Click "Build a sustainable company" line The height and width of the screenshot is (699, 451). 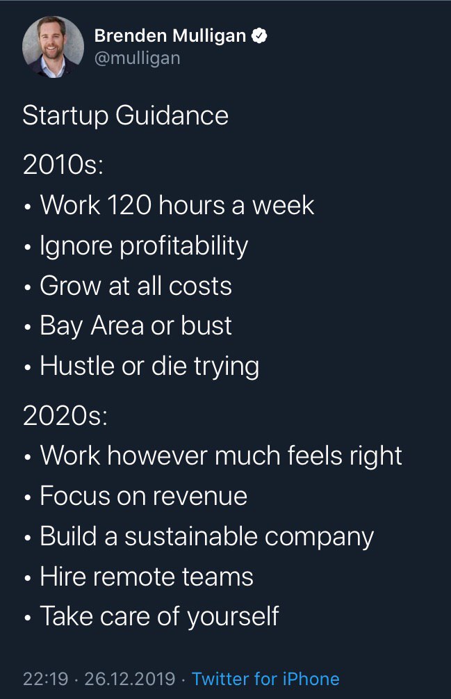pyautogui.click(x=206, y=536)
